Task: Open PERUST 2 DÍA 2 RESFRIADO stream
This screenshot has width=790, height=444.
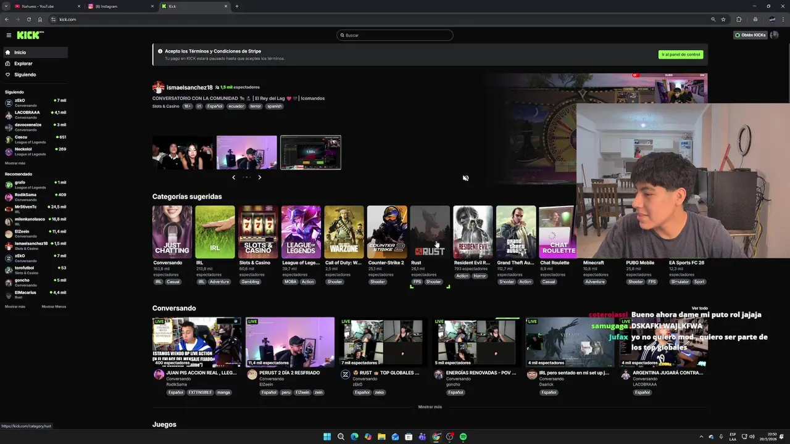Action: (x=290, y=342)
